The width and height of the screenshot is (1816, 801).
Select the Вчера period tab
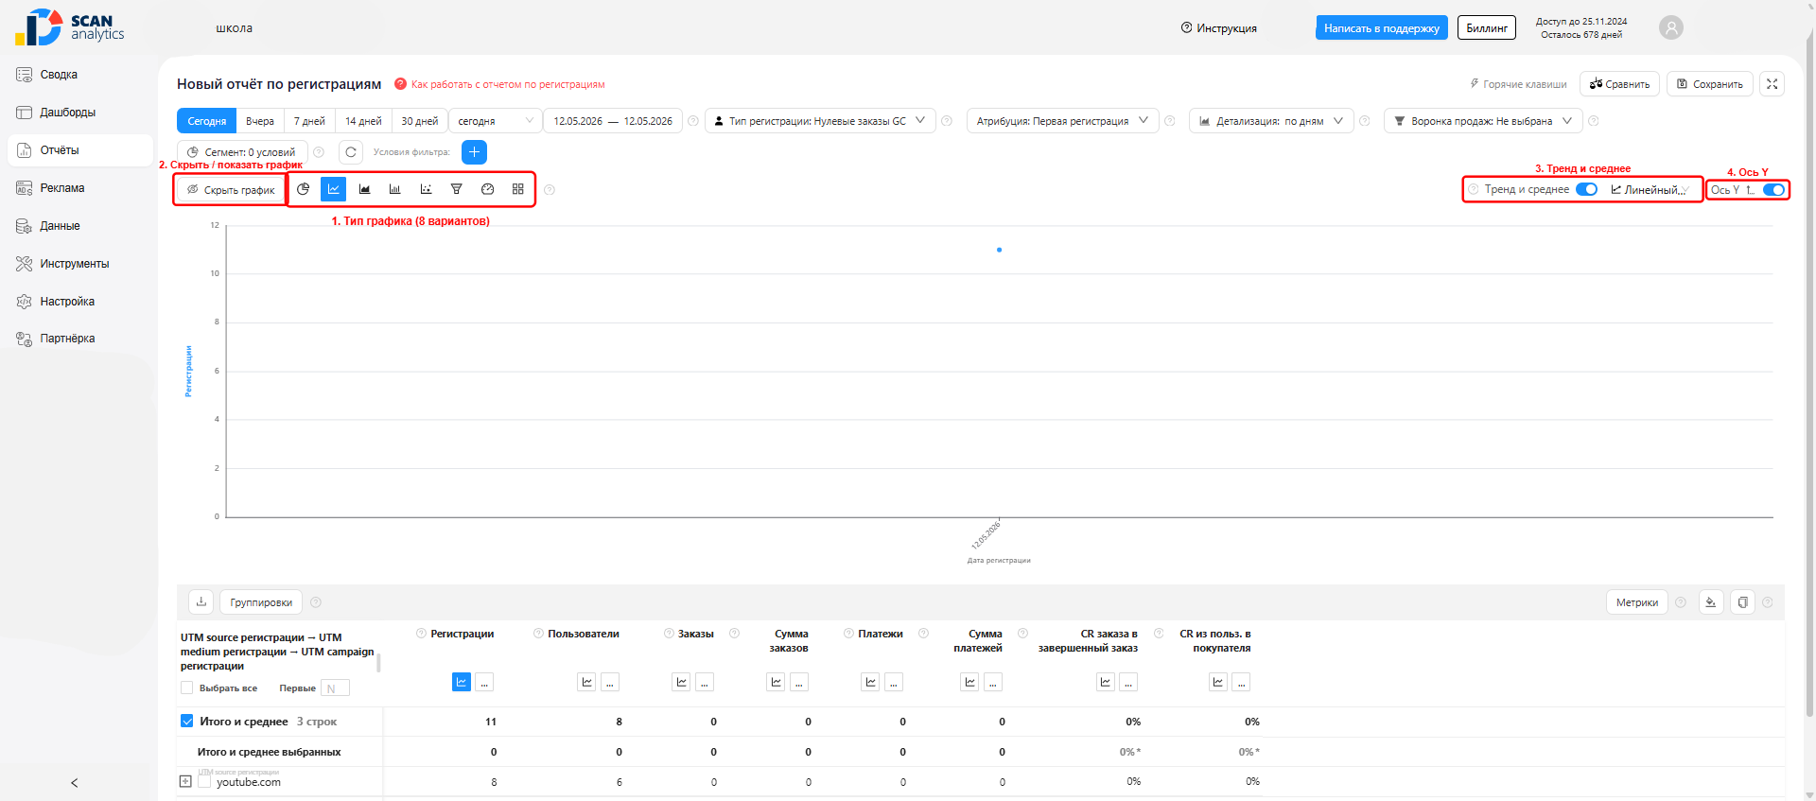[260, 121]
